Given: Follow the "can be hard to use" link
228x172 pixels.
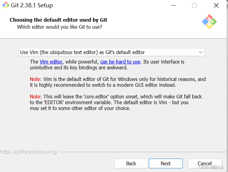Looking at the screenshot, I should click(x=120, y=62).
